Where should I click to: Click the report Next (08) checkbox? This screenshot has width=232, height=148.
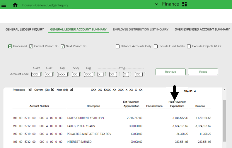[x=71, y=89]
